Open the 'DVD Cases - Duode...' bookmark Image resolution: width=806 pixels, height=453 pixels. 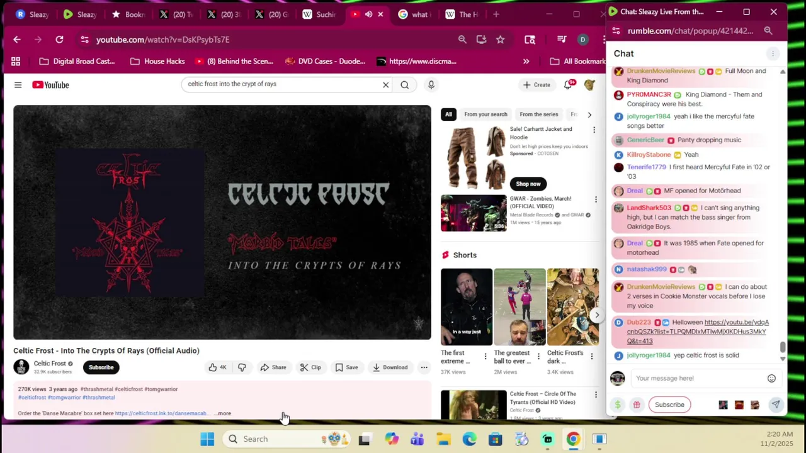[x=326, y=61]
